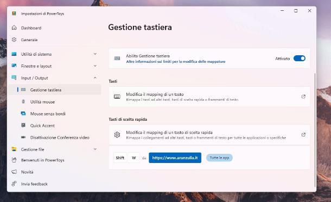Select Quick Accent in sidebar
This screenshot has height=202, width=331.
(x=42, y=126)
